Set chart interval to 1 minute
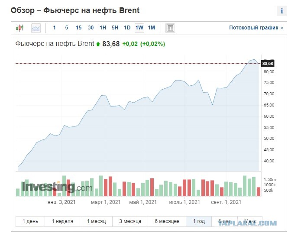The image size is (288, 236). tap(55, 28)
